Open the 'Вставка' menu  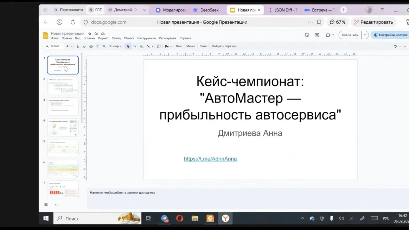coord(89,38)
